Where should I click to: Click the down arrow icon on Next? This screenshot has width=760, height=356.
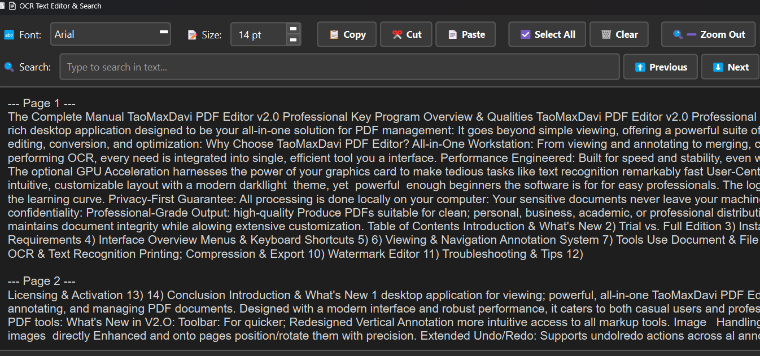tap(718, 67)
